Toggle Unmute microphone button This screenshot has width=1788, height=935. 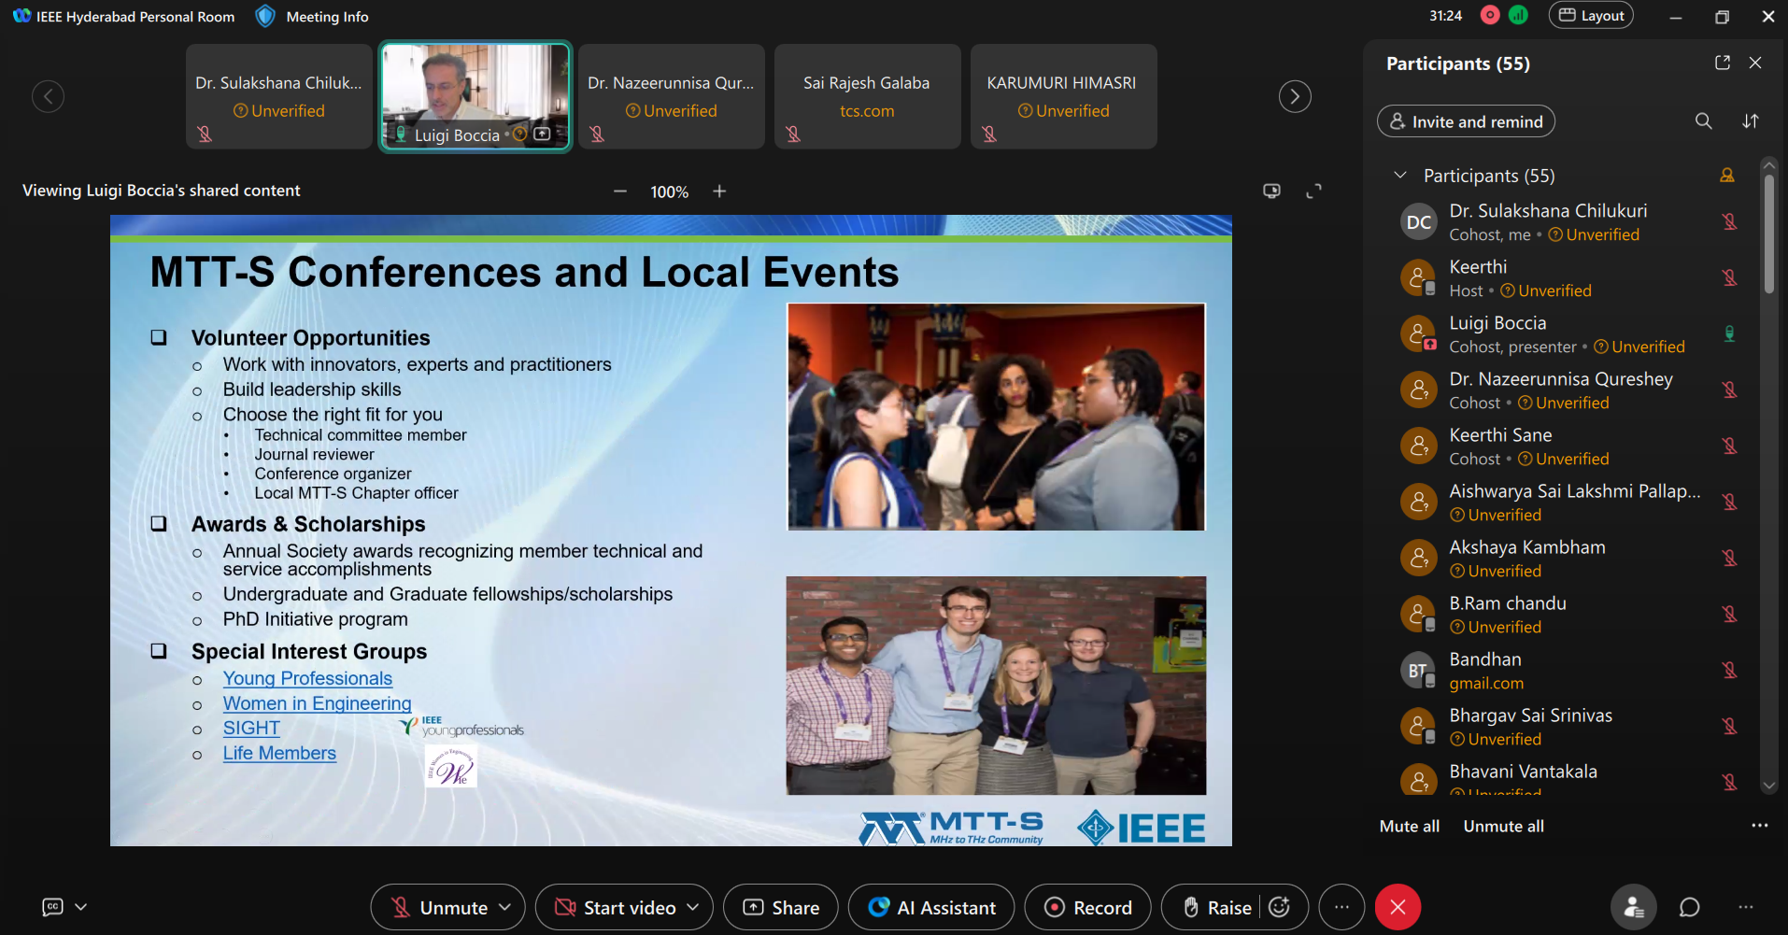pyautogui.click(x=439, y=907)
